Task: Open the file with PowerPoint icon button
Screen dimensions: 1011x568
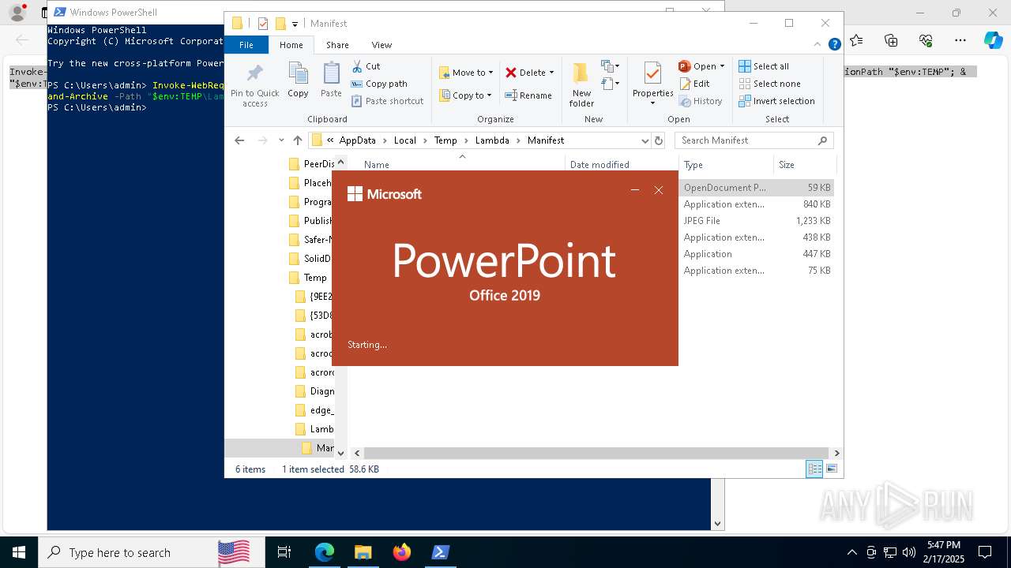Action: 685,66
